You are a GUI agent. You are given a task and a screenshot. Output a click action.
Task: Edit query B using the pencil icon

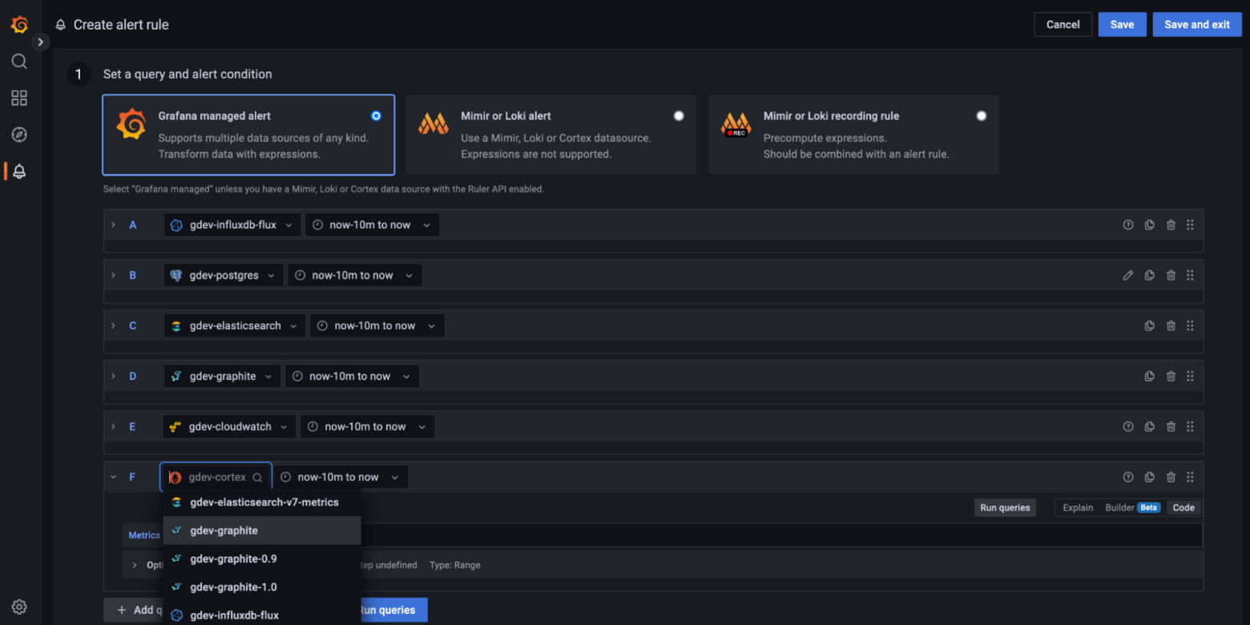pos(1128,275)
